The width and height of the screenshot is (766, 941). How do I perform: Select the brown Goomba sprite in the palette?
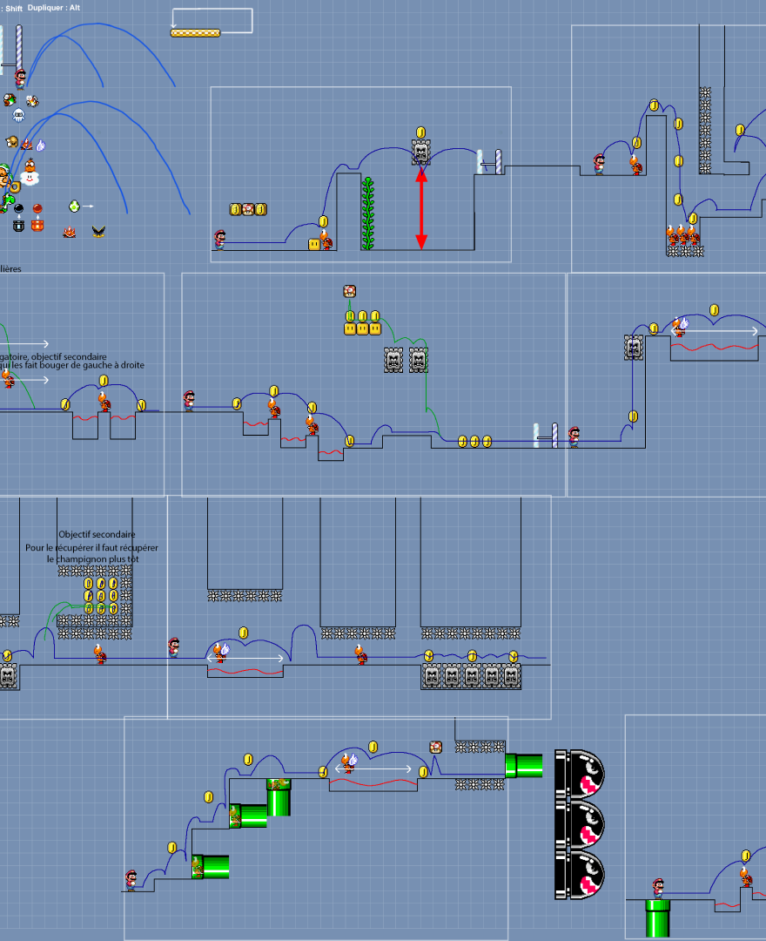(12, 142)
